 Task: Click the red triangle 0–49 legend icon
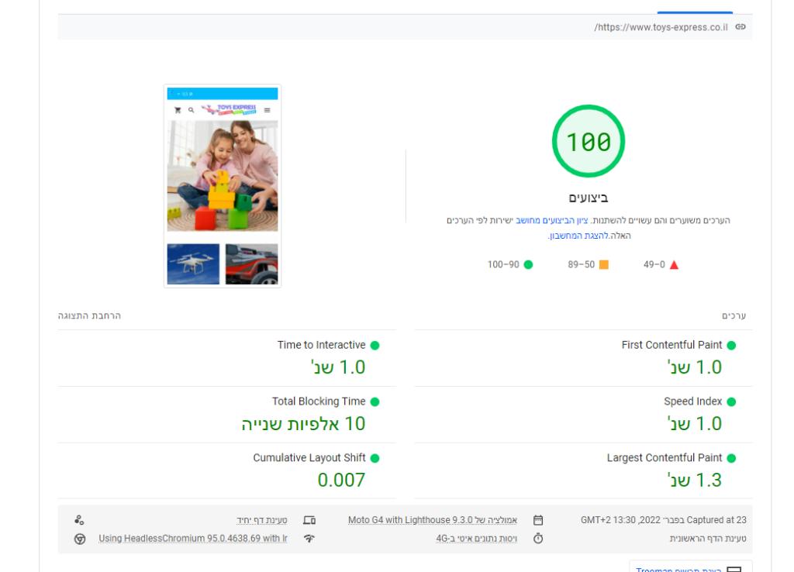click(674, 264)
